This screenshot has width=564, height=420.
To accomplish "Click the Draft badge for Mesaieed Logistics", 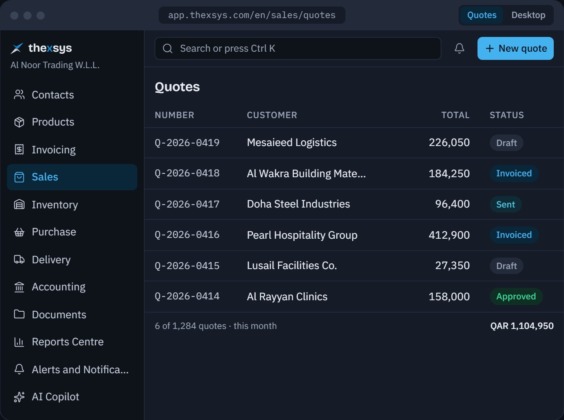I will click(507, 143).
